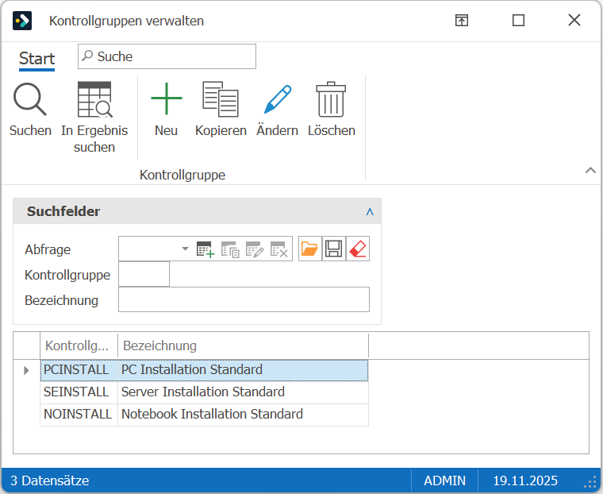
Task: Sort by Kontrollg... column header
Action: click(79, 345)
